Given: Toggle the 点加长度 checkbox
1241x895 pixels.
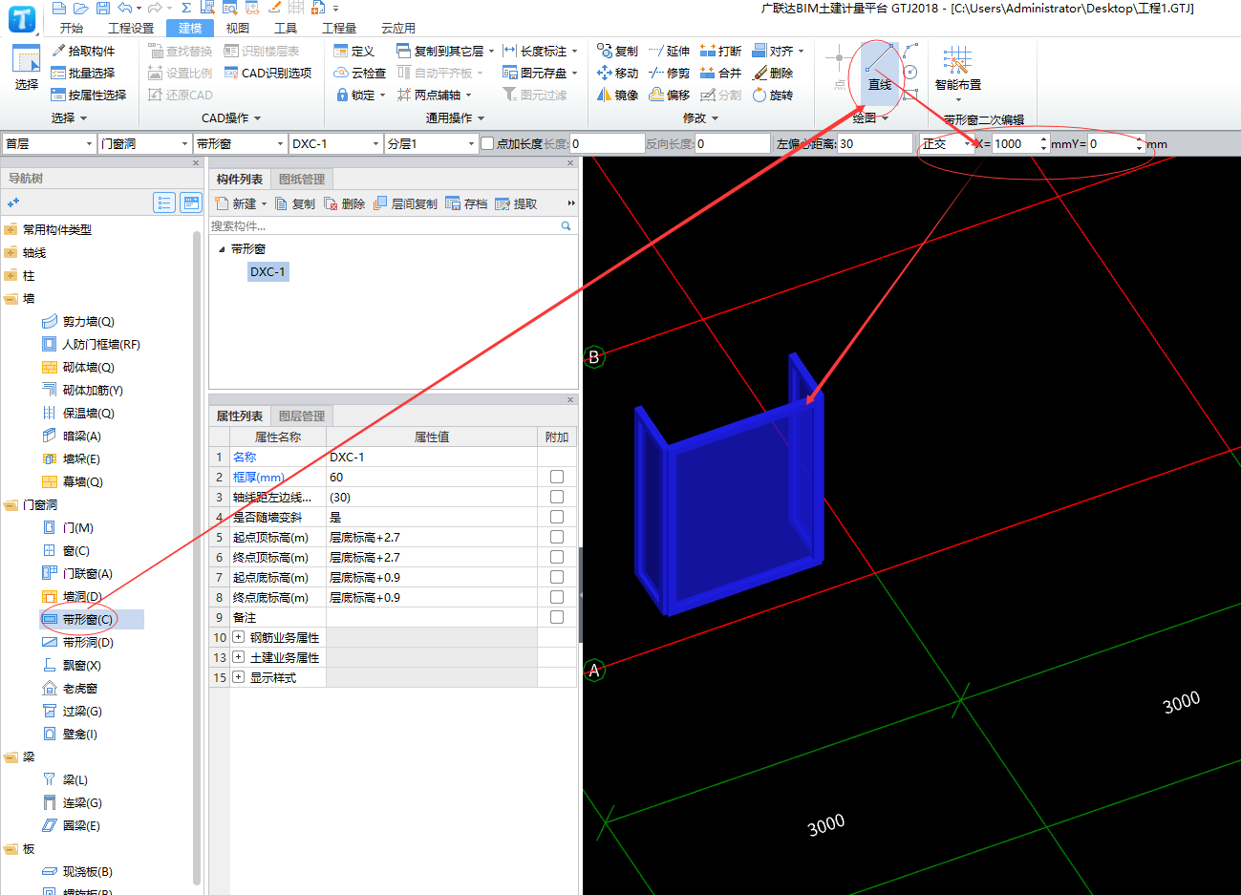Looking at the screenshot, I should pyautogui.click(x=487, y=143).
